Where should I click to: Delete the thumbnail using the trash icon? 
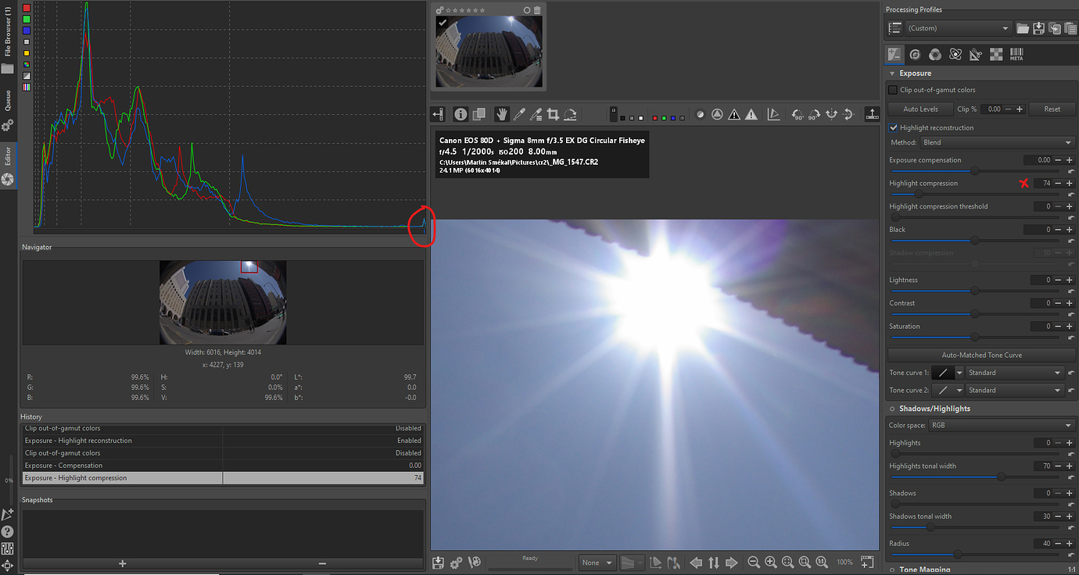[x=537, y=10]
